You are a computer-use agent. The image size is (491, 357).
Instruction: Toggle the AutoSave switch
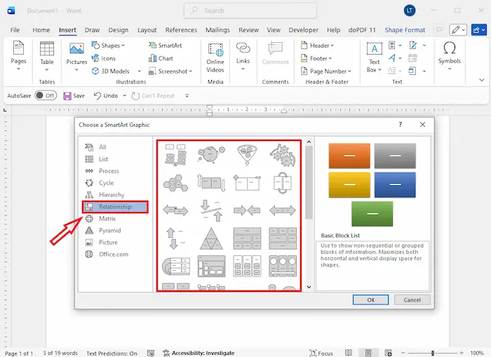tap(45, 95)
